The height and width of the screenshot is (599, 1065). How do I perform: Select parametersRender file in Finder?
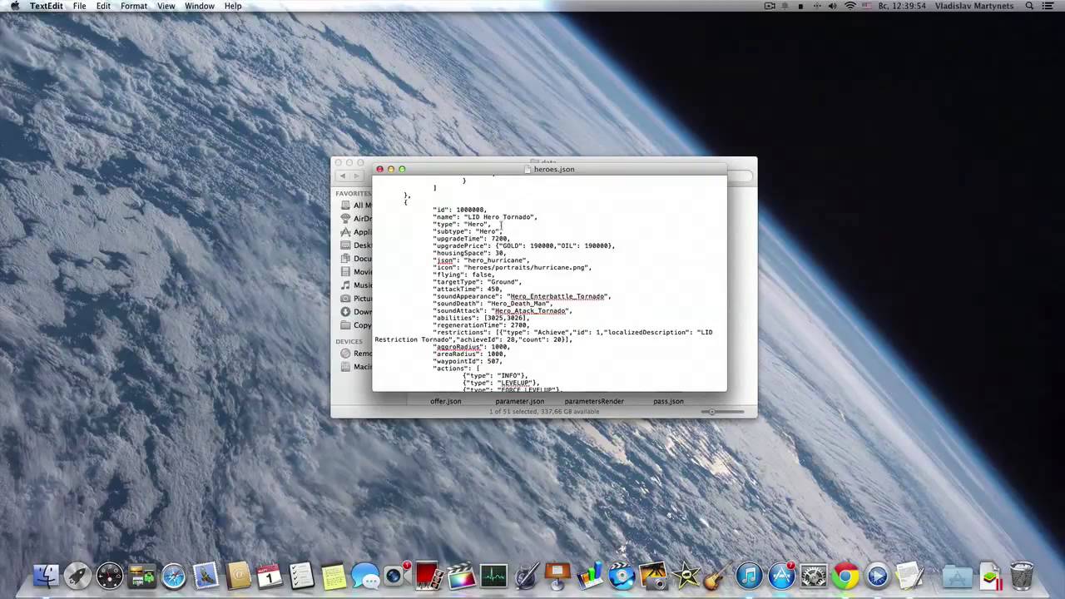click(x=594, y=402)
